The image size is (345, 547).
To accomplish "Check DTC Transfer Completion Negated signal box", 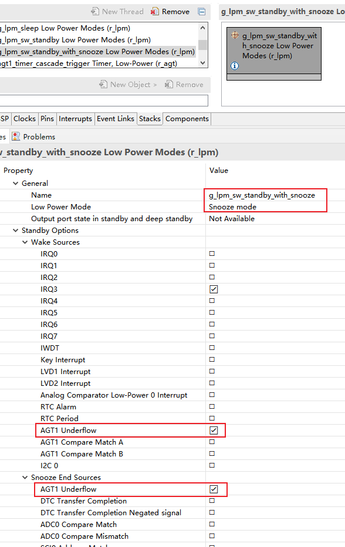I will point(212,512).
